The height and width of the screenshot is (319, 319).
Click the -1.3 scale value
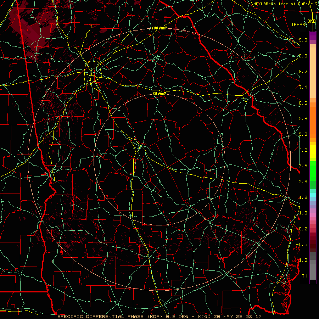pyautogui.click(x=302, y=260)
